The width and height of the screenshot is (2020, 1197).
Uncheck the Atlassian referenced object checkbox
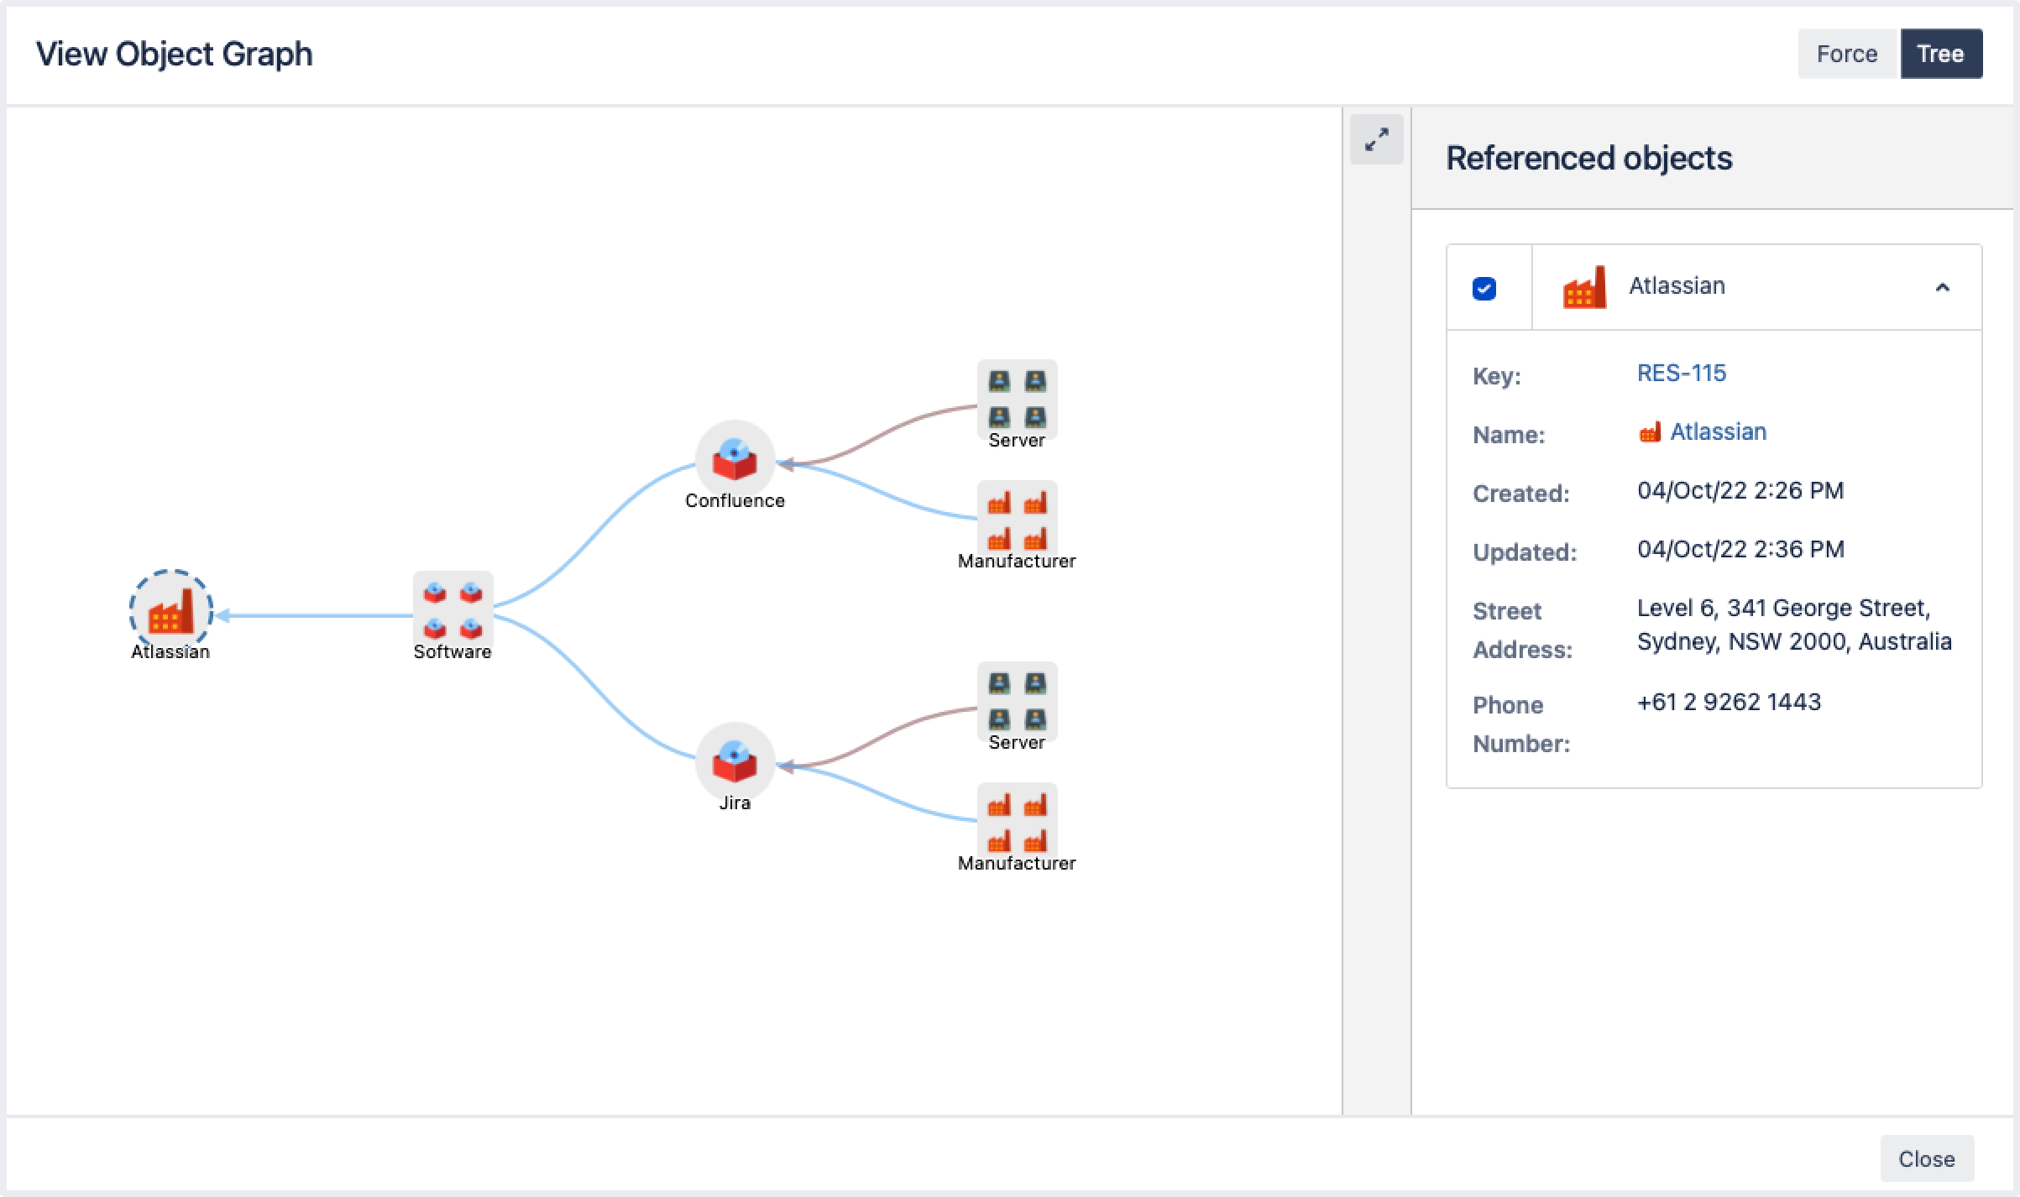click(x=1484, y=288)
